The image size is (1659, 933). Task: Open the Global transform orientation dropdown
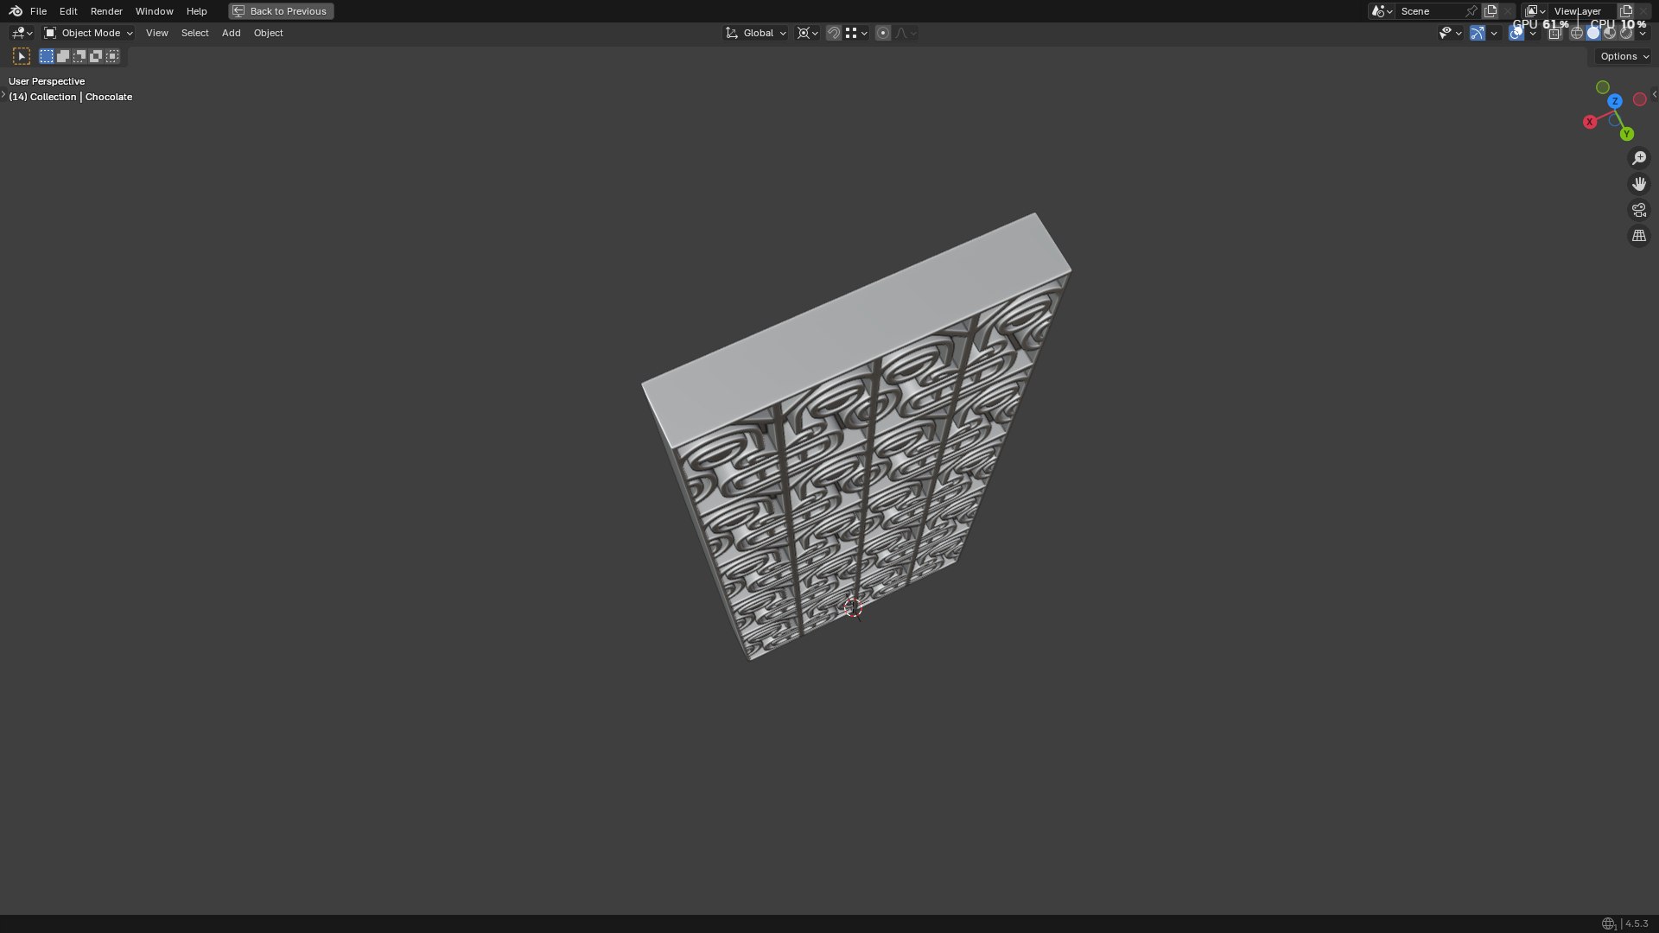coord(756,33)
